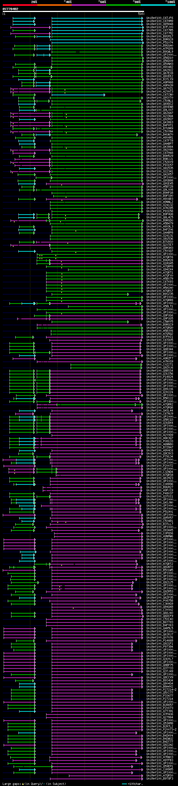Click the 516 query end position label

click(140, 14)
